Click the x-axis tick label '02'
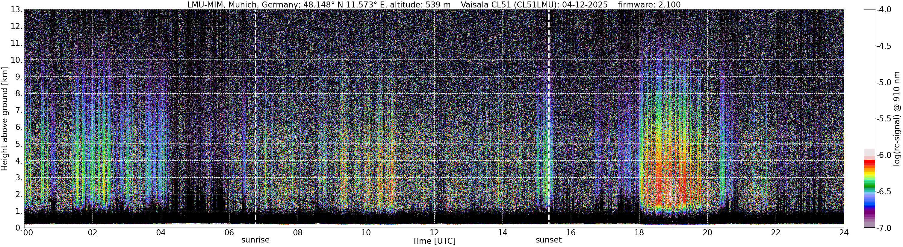The height and width of the screenshot is (247, 903). click(93, 233)
